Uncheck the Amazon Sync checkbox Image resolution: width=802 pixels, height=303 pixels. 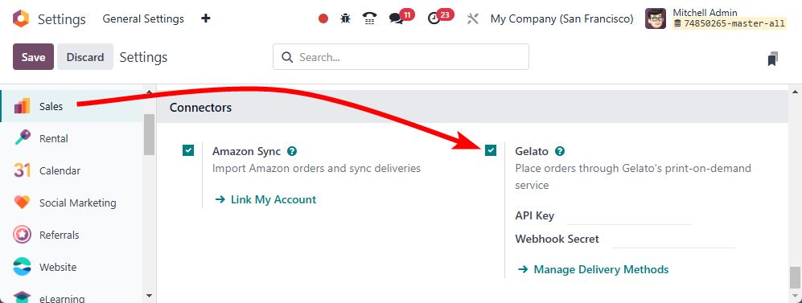pos(188,150)
